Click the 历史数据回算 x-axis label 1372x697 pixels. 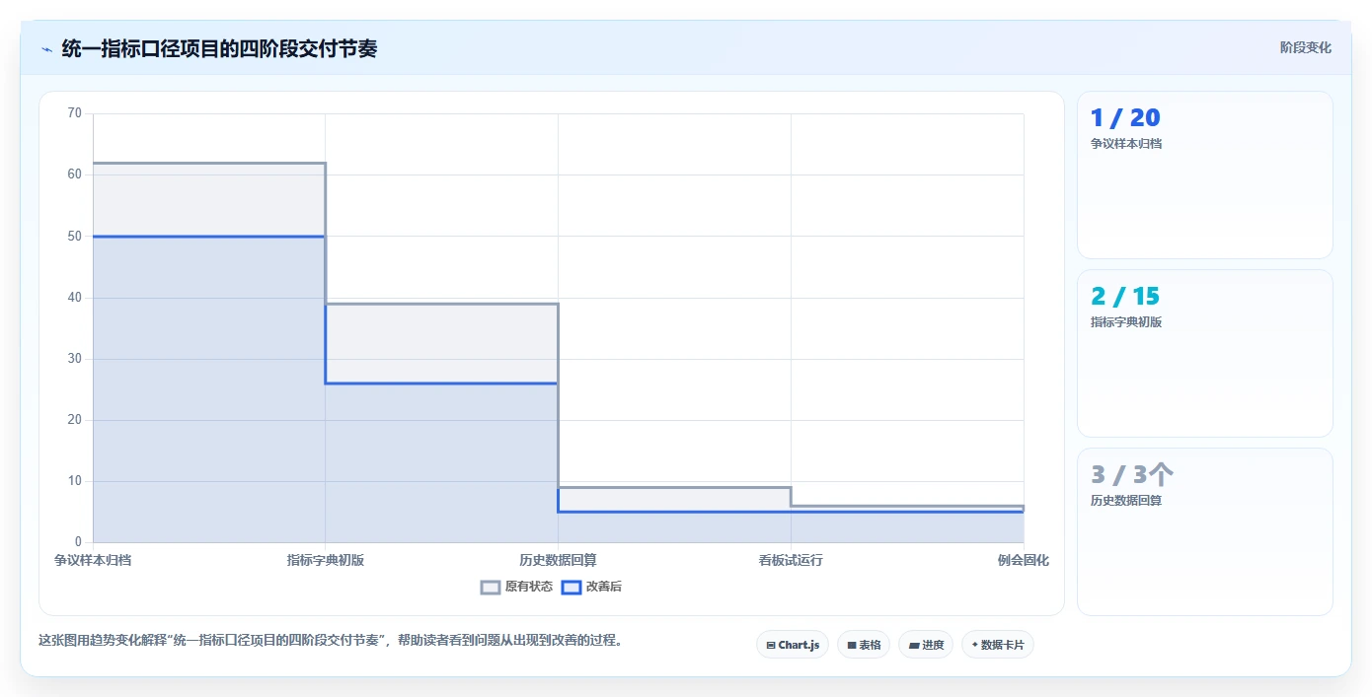558,560
